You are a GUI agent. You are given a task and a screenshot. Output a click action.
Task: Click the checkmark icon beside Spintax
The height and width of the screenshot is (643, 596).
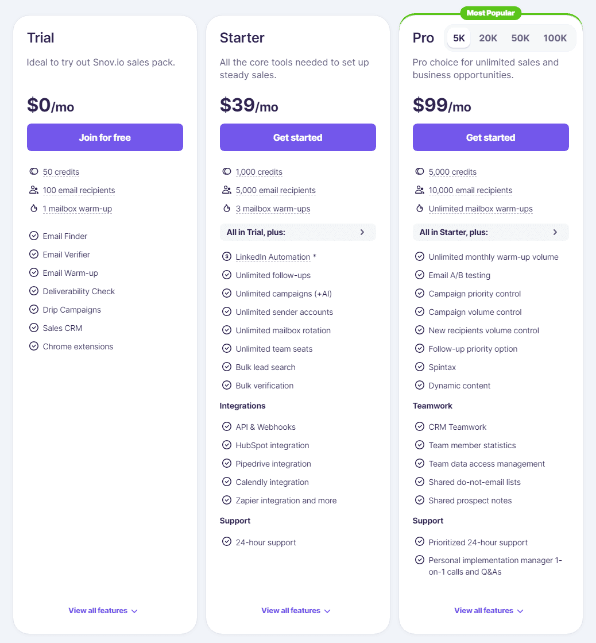tap(420, 367)
